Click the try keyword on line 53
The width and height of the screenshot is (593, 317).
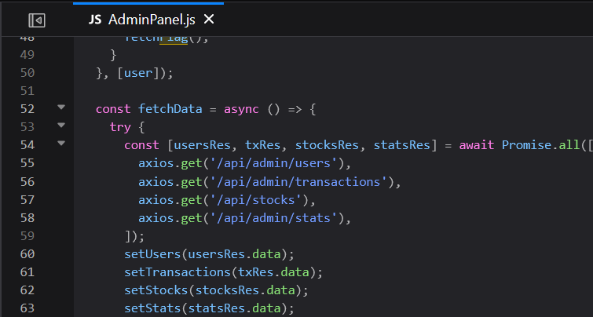(120, 127)
